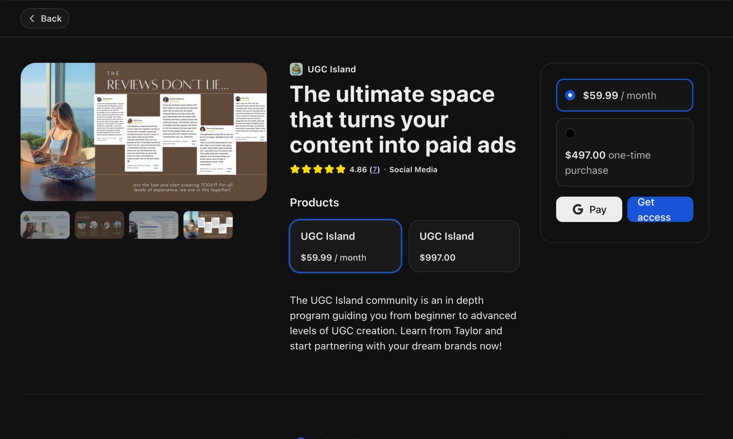Open the Closer Look thumbnail
733x439 pixels.
click(154, 225)
